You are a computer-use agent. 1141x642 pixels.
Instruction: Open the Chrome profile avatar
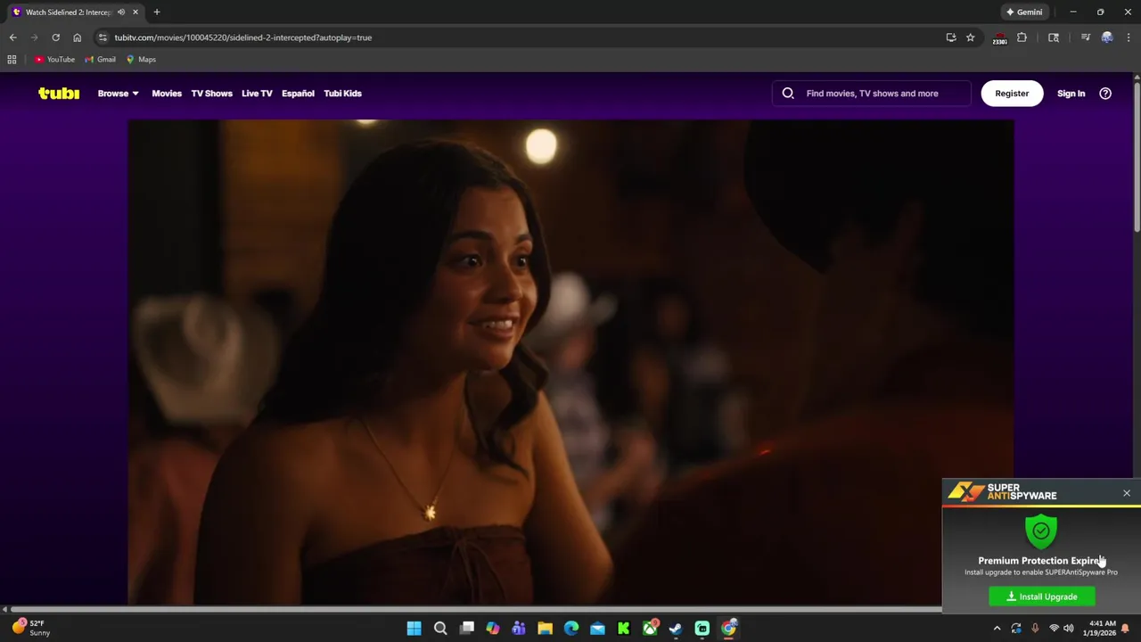(x=1107, y=37)
